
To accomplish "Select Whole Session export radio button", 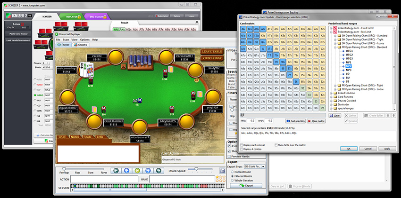I will (232, 180).
